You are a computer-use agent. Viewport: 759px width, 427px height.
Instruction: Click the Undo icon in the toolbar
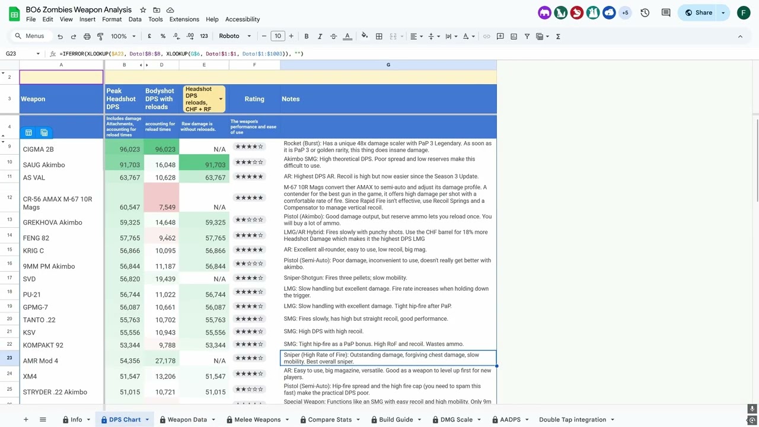60,36
